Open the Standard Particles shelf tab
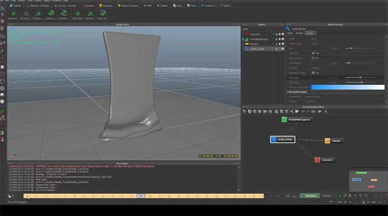 click(x=38, y=5)
